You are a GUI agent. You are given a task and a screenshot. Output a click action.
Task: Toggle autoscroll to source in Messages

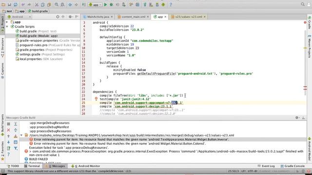[x=16, y=136]
